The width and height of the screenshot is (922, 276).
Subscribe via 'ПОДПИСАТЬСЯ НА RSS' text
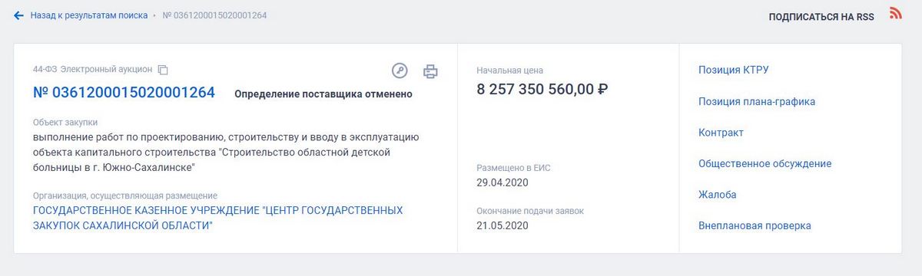(821, 17)
